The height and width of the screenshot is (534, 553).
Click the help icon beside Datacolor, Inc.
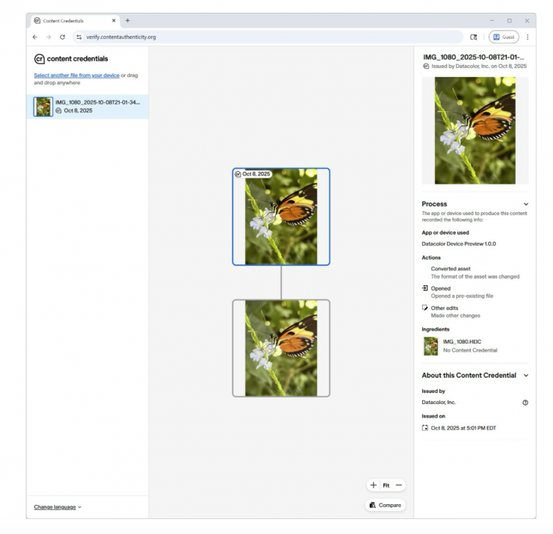point(525,403)
